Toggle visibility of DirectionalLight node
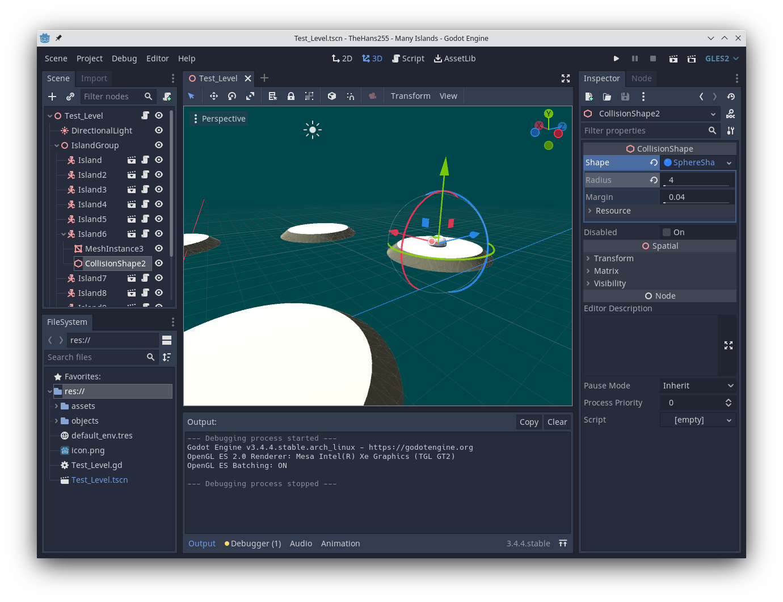This screenshot has width=783, height=602. (159, 130)
